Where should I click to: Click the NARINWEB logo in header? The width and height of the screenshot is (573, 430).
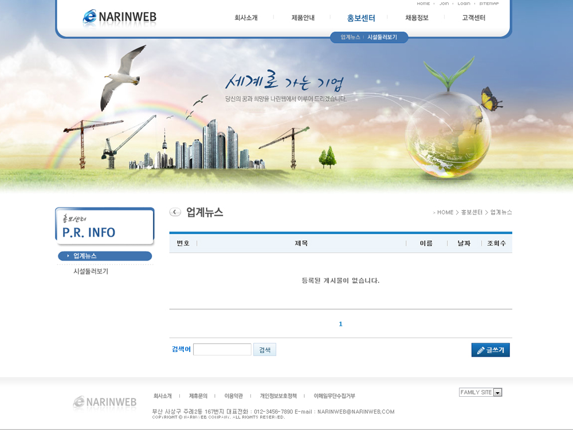pyautogui.click(x=120, y=18)
